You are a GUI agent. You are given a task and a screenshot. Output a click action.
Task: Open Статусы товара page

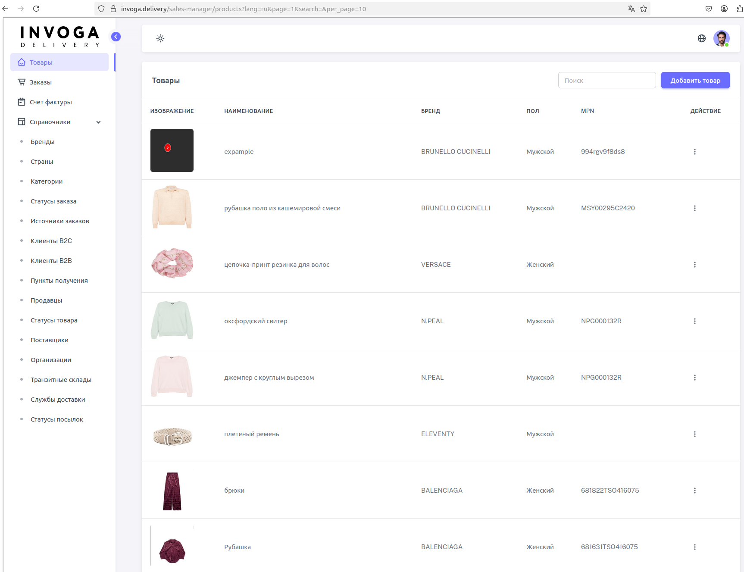click(x=54, y=320)
